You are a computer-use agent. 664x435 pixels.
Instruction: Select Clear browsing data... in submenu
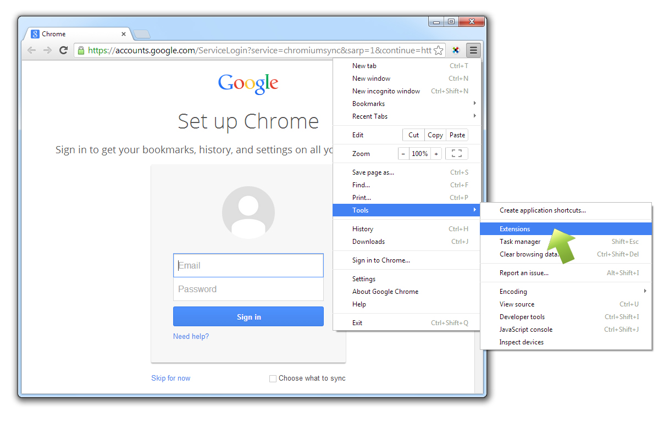[x=566, y=254]
